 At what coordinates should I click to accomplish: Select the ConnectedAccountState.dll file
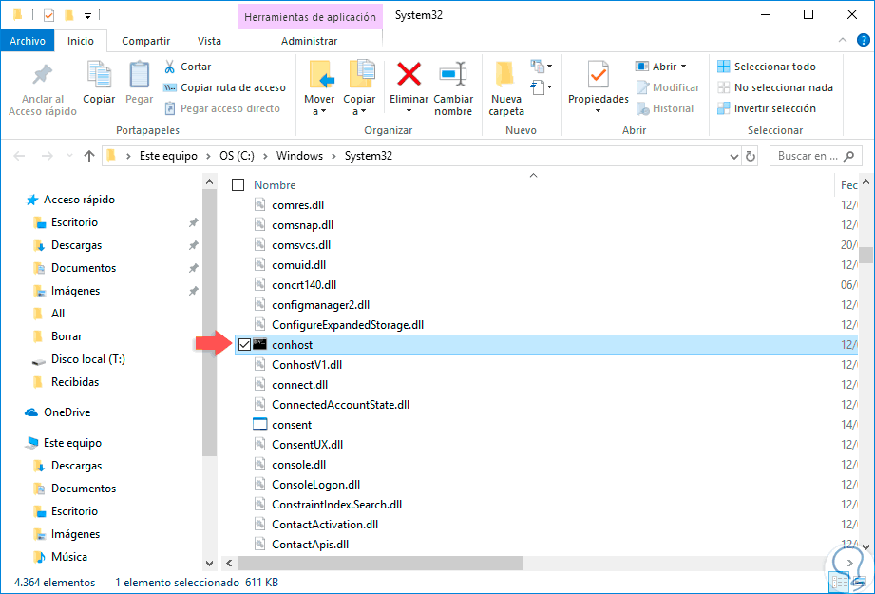[340, 405]
